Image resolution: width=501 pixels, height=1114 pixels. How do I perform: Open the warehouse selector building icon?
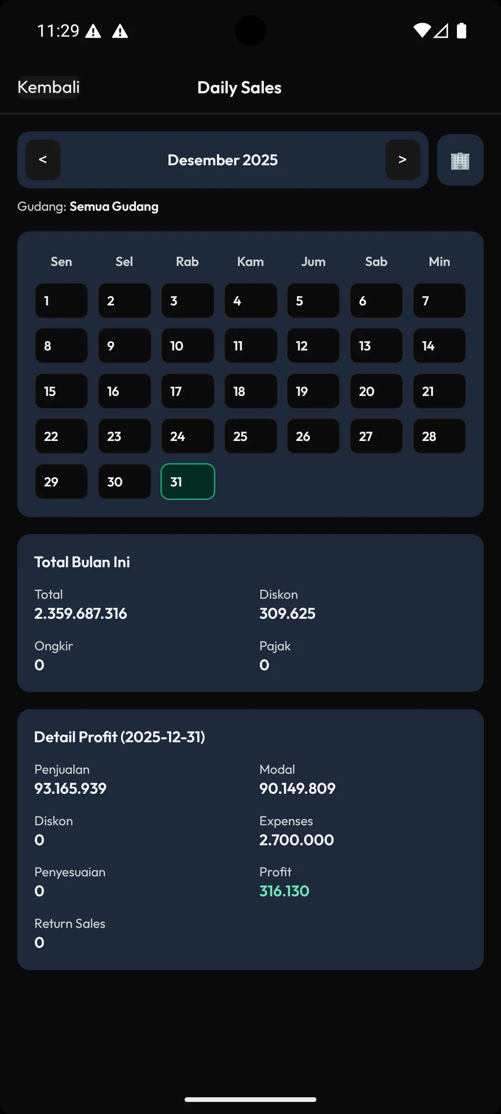(x=460, y=160)
